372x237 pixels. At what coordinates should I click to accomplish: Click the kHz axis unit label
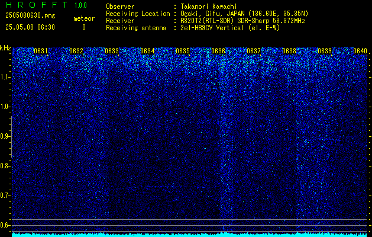pyautogui.click(x=5, y=48)
